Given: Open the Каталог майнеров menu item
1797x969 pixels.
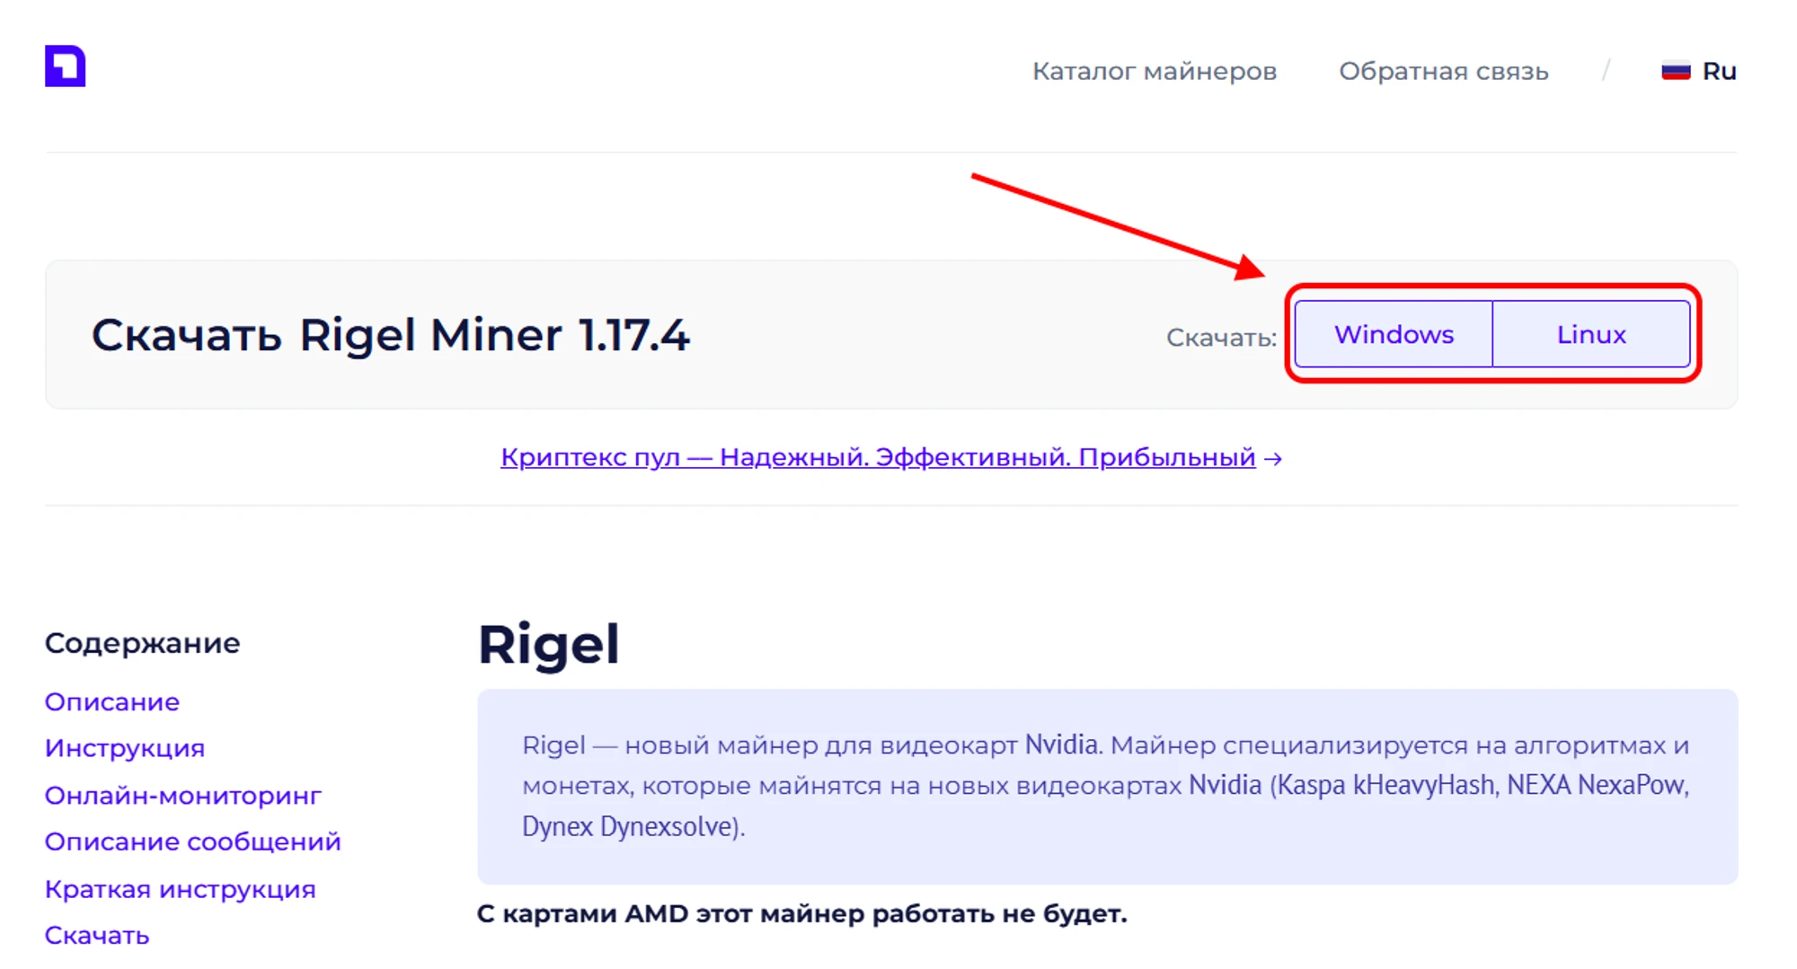Looking at the screenshot, I should coord(1154,71).
